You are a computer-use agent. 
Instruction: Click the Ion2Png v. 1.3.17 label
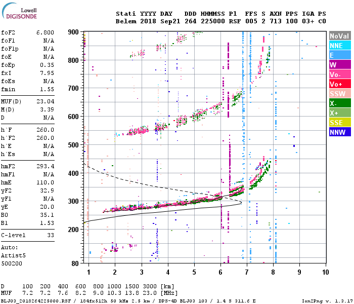click(x=326, y=301)
